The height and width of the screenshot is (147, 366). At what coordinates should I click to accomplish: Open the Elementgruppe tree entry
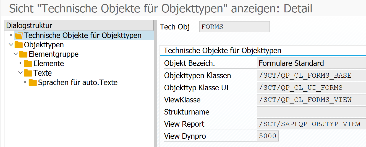click(54, 54)
